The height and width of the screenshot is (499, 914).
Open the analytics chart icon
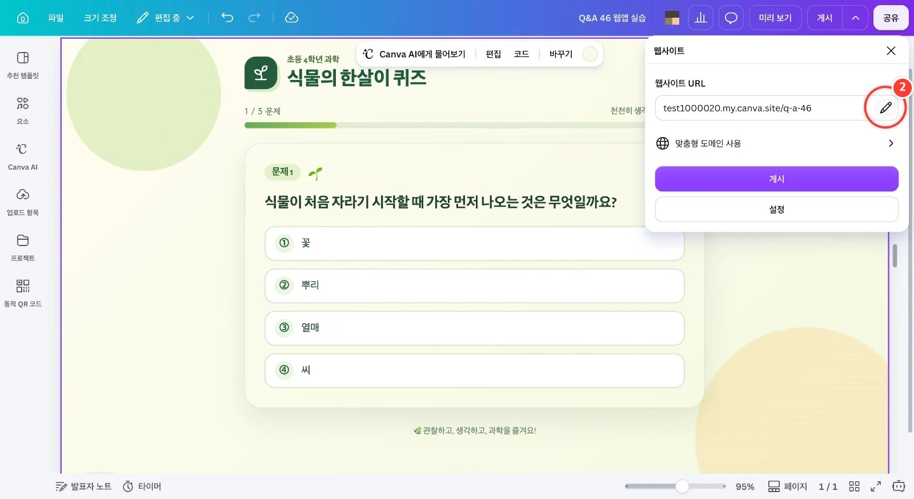tap(701, 18)
